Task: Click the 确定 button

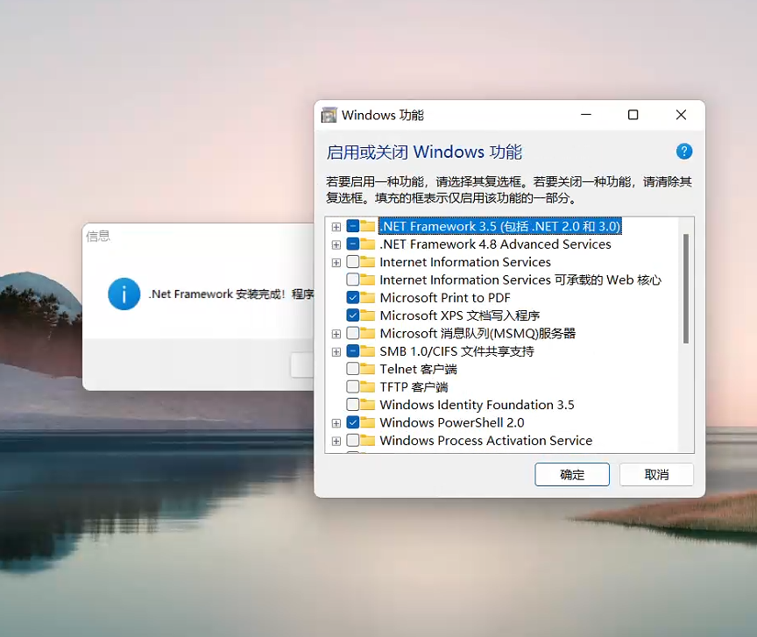Action: pos(571,475)
